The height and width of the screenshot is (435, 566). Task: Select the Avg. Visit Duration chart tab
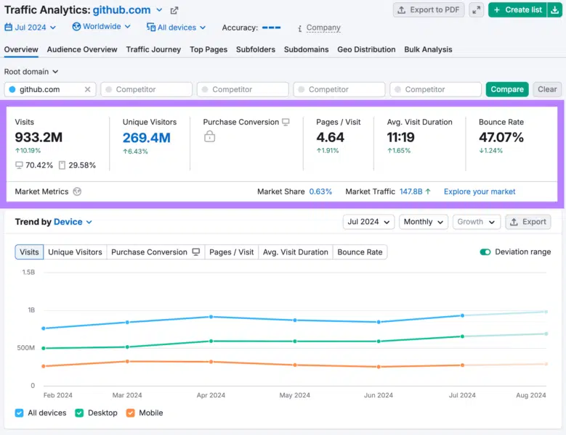point(295,252)
